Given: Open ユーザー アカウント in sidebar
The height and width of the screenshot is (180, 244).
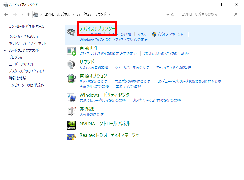Looking at the screenshot, I should 22,64.
